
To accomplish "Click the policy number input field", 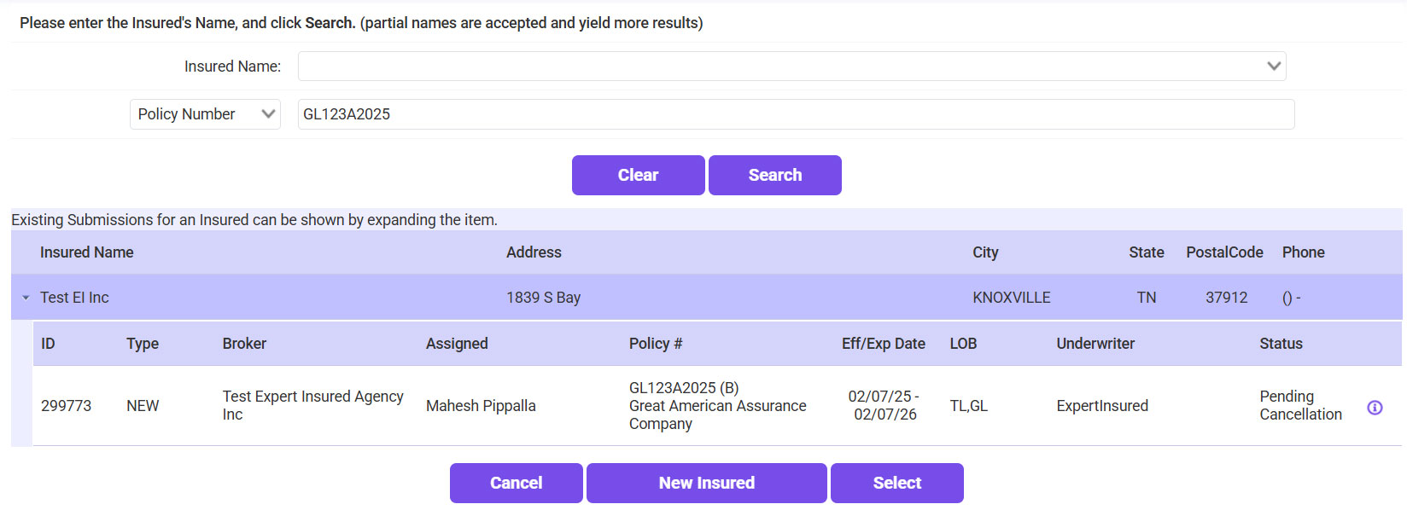I will [x=794, y=114].
